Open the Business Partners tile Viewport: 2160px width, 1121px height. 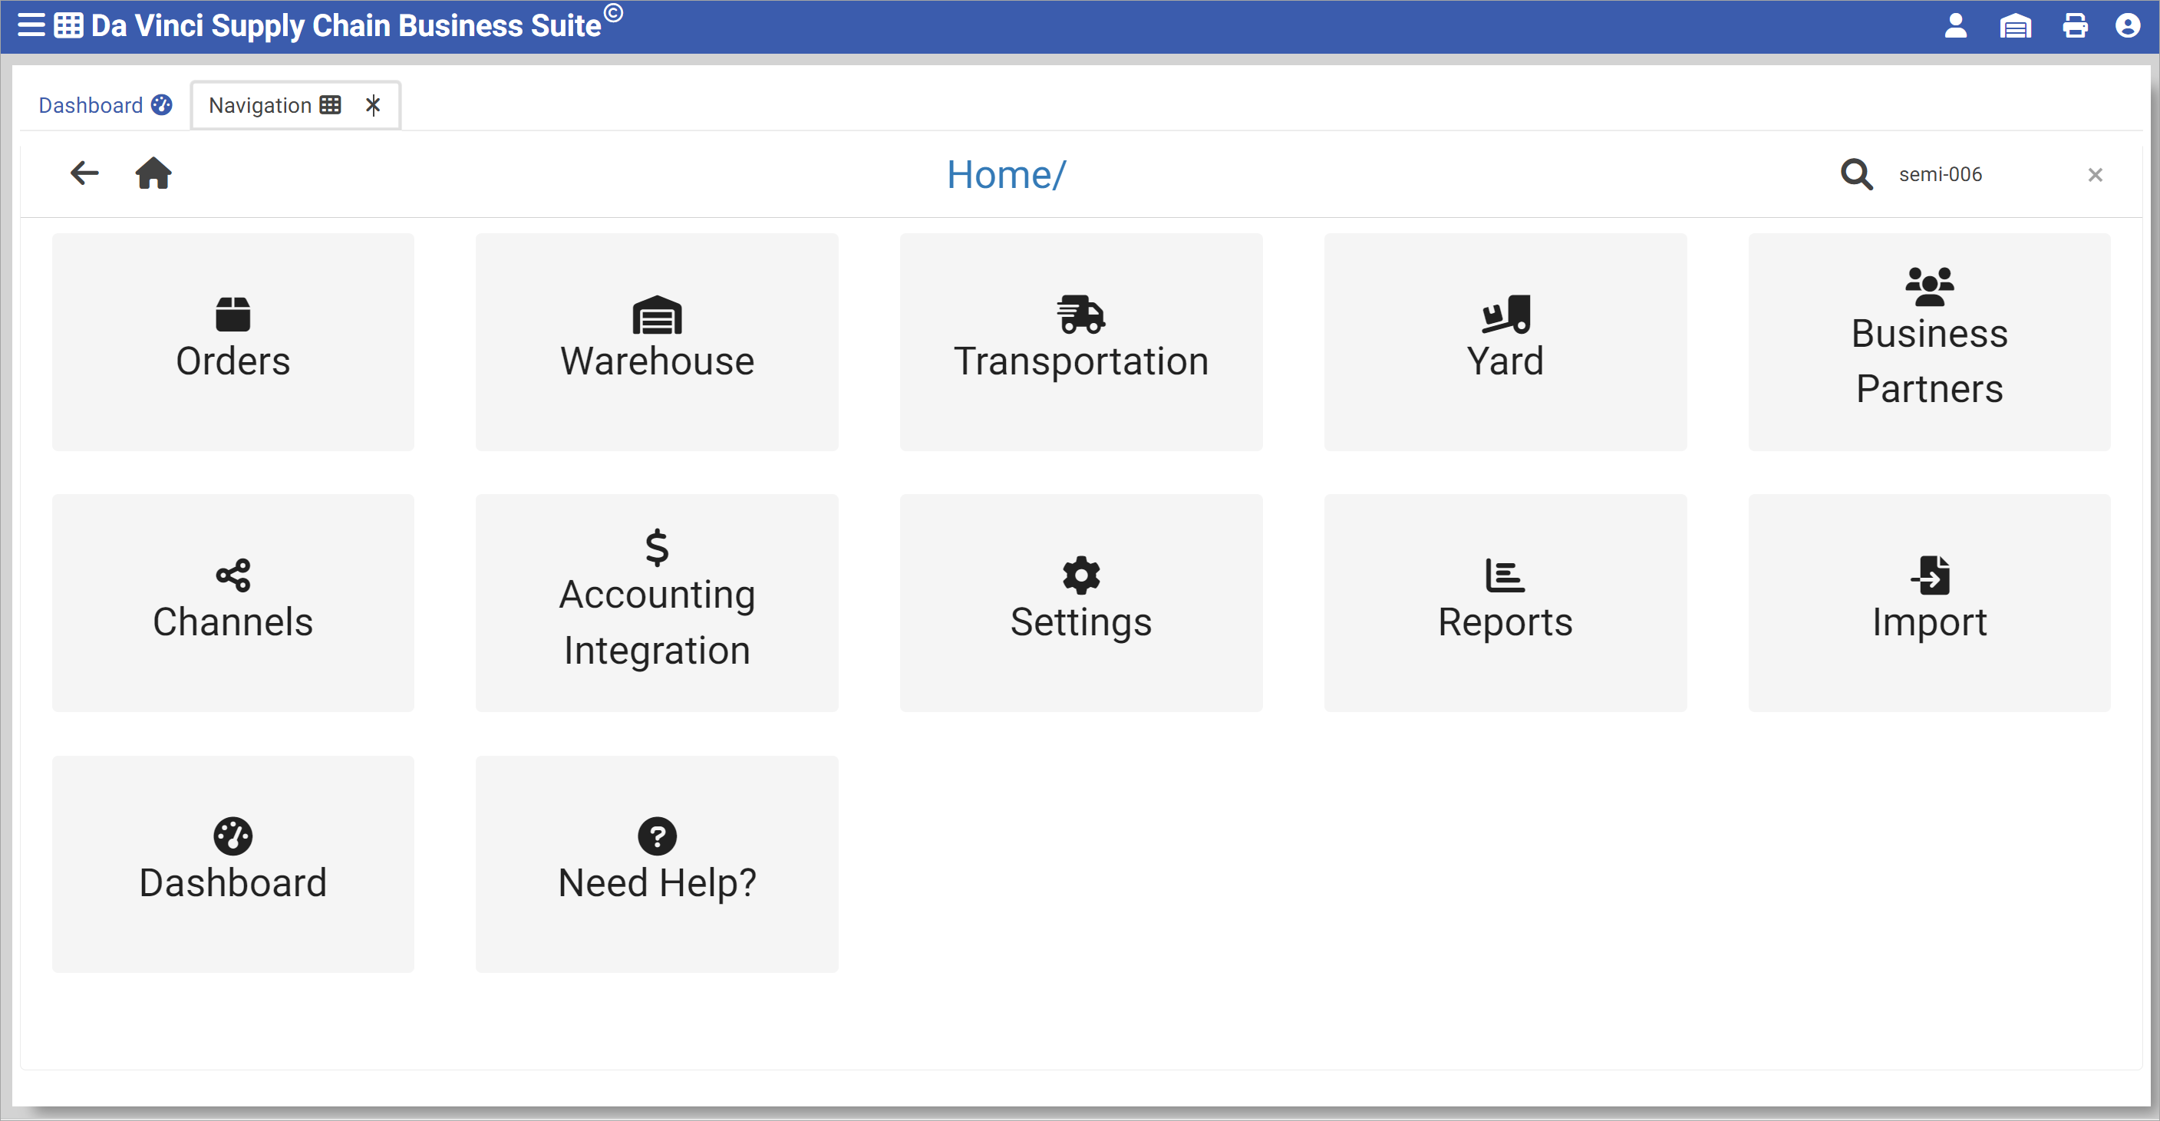coord(1929,342)
